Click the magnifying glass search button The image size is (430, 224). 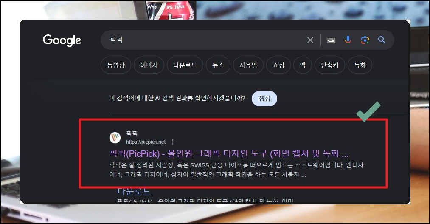(382, 40)
